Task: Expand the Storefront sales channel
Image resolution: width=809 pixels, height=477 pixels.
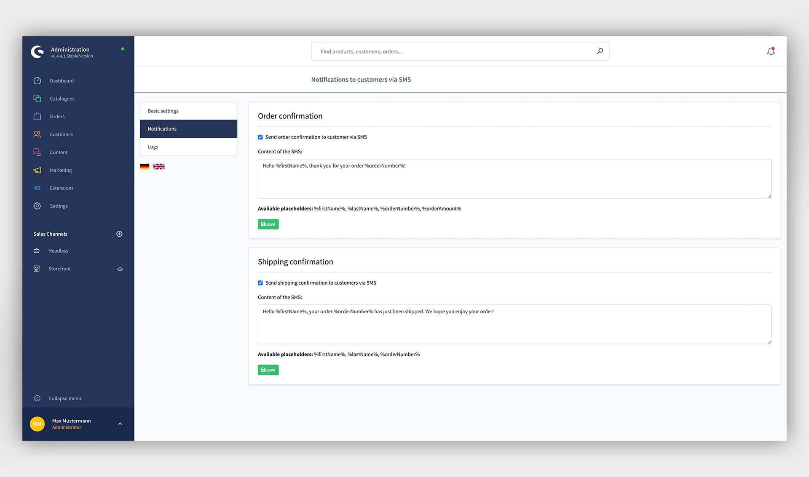Action: pos(120,269)
